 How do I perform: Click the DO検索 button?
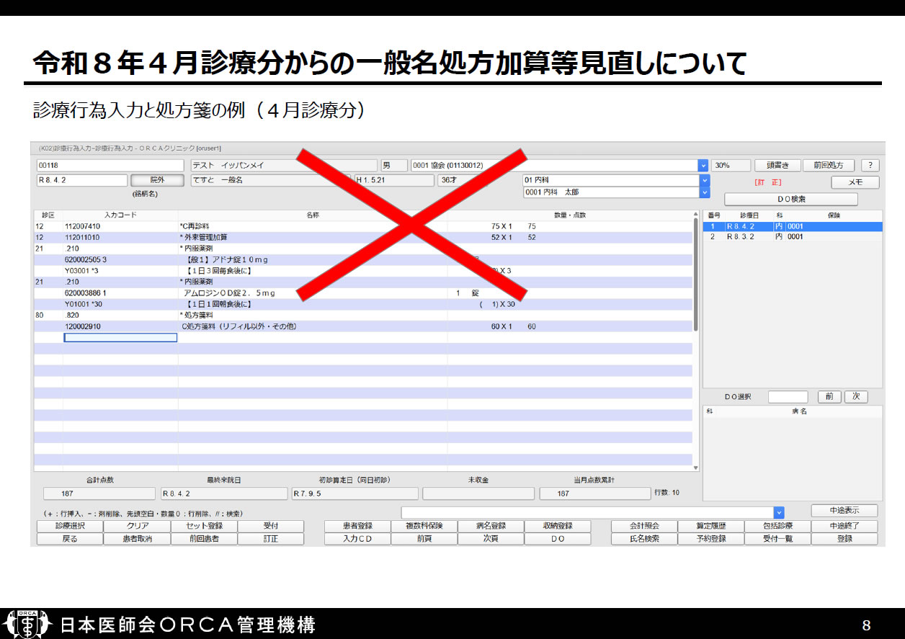790,199
